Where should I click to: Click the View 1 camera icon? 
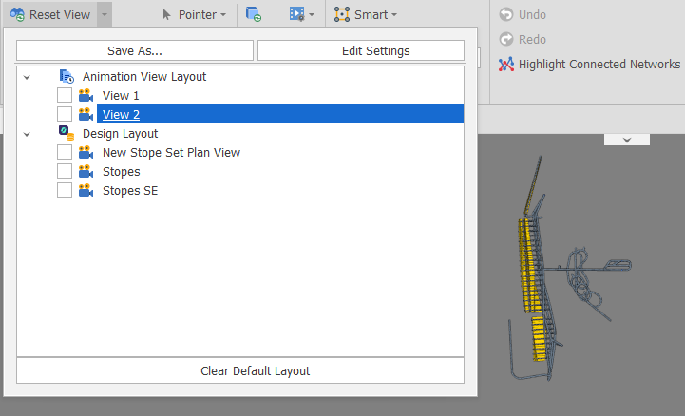tap(86, 95)
